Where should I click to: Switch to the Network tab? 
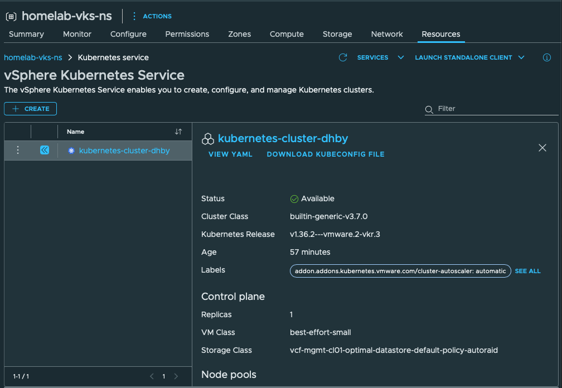(387, 34)
